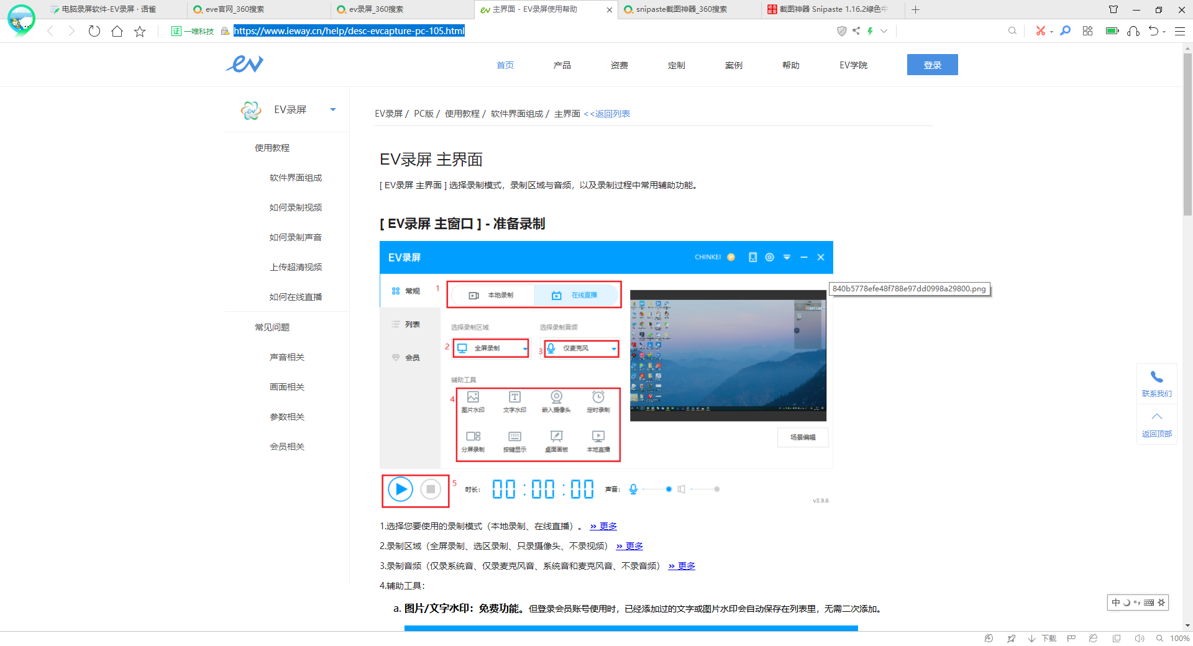Screen dimensions: 1193x646
Task: Open the extensions grid icon
Action: (1087, 30)
